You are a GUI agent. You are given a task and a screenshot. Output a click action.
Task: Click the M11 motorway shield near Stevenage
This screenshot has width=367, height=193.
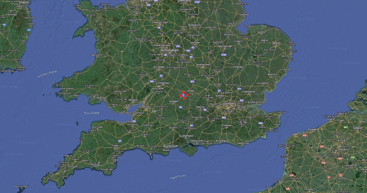239,89
